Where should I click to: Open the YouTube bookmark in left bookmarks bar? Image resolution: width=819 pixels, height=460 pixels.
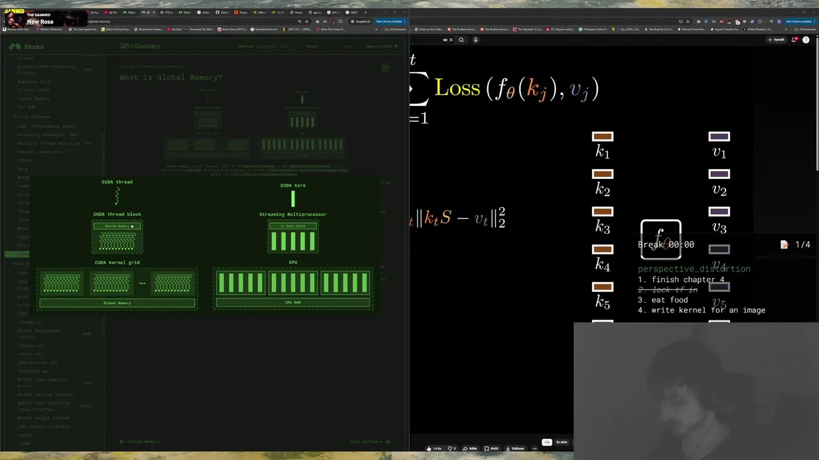[x=175, y=29]
